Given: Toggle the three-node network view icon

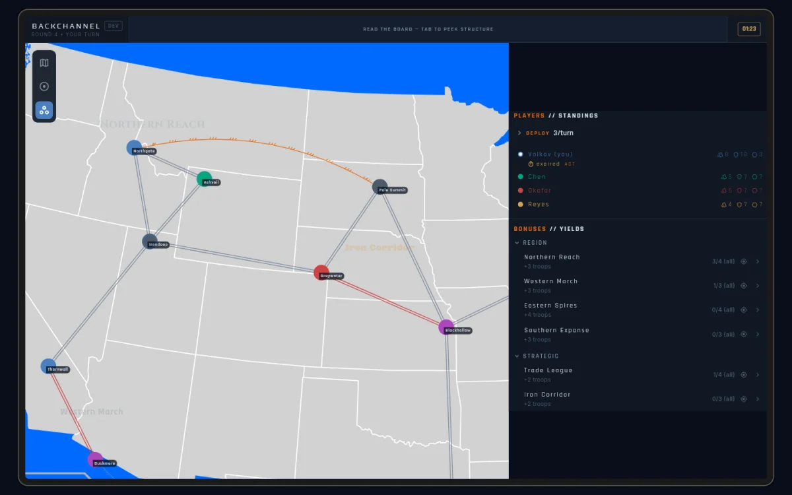Looking at the screenshot, I should pyautogui.click(x=44, y=110).
